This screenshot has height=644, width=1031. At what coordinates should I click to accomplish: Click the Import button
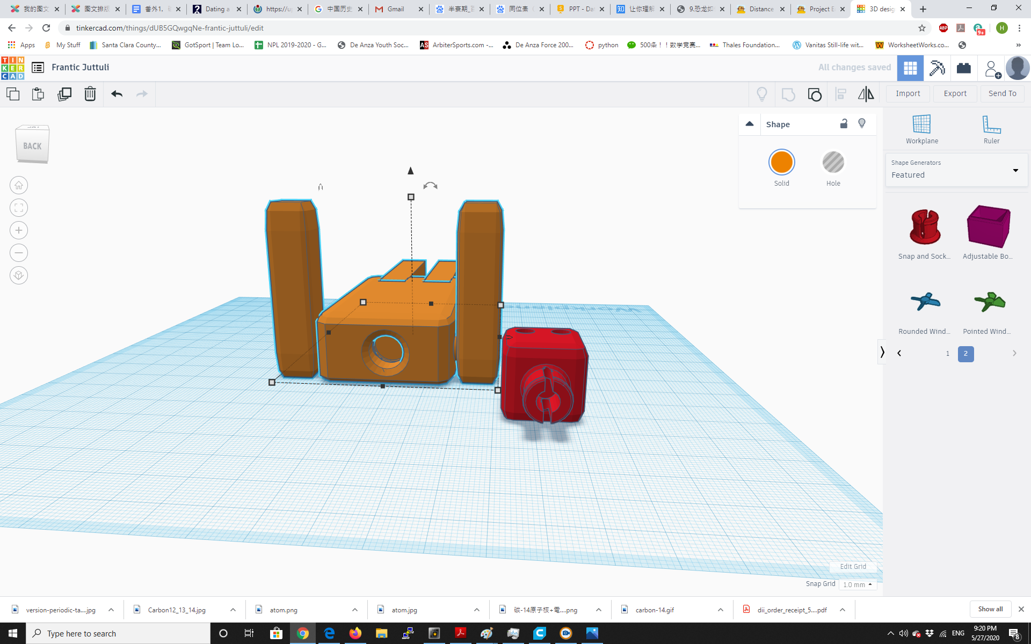908,94
